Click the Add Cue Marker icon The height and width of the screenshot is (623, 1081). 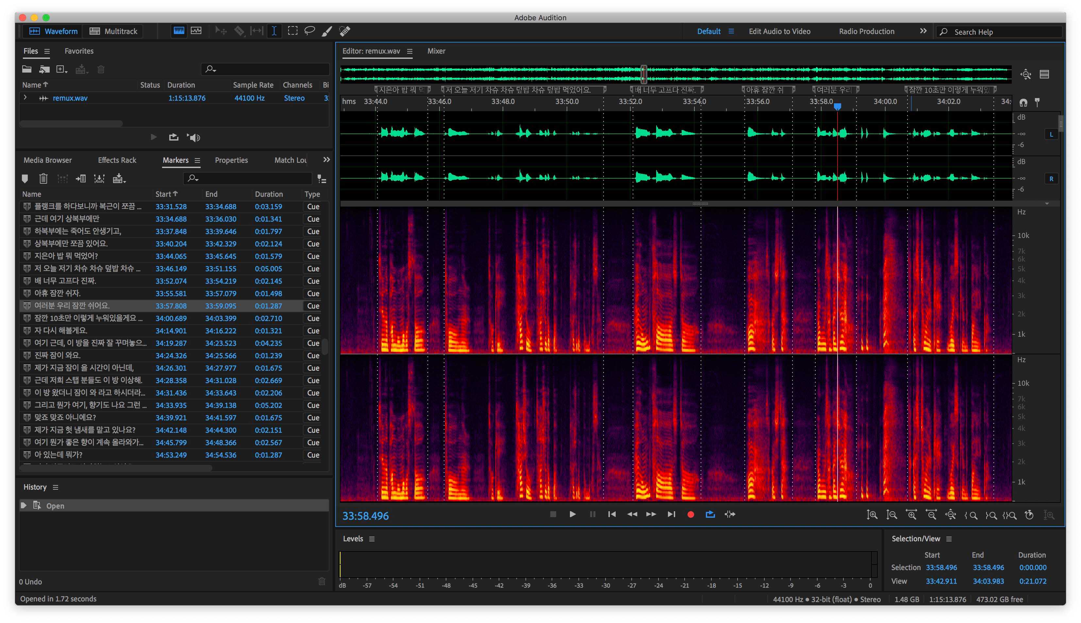25,178
